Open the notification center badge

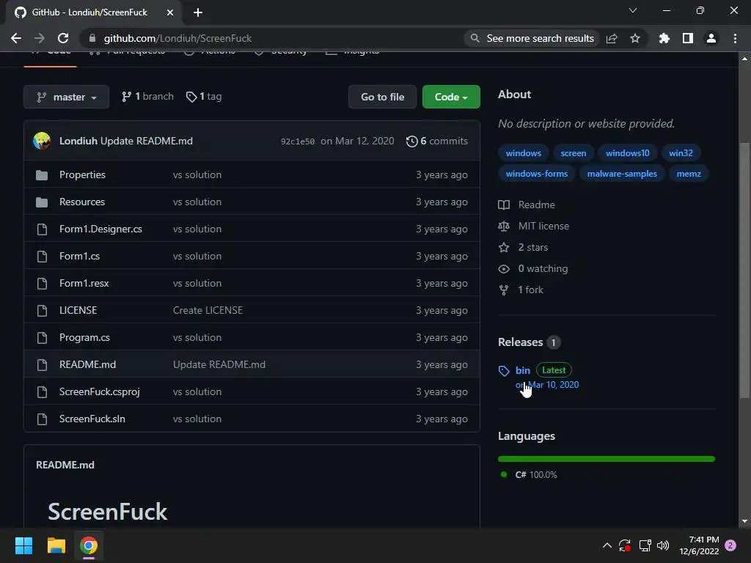pos(730,545)
